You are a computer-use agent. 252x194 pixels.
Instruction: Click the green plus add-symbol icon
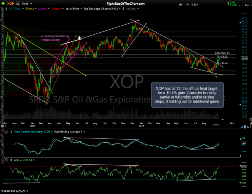tap(3, 4)
